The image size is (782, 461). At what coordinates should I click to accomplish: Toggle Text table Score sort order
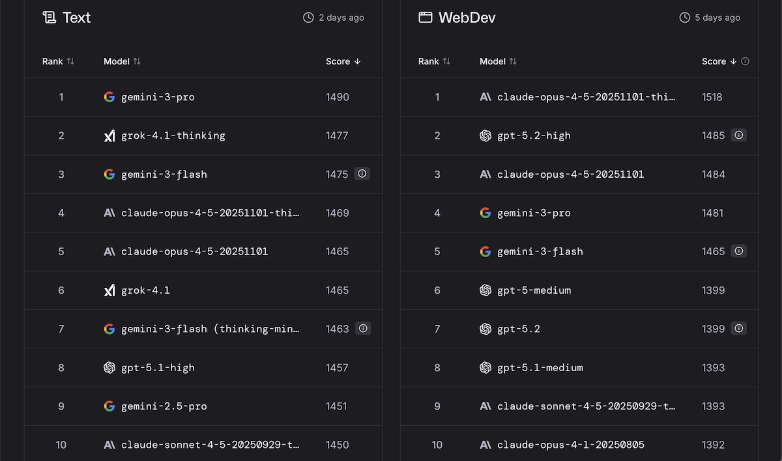[357, 61]
